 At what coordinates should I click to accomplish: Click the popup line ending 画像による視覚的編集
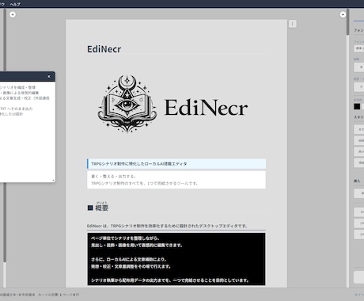tap(20, 93)
